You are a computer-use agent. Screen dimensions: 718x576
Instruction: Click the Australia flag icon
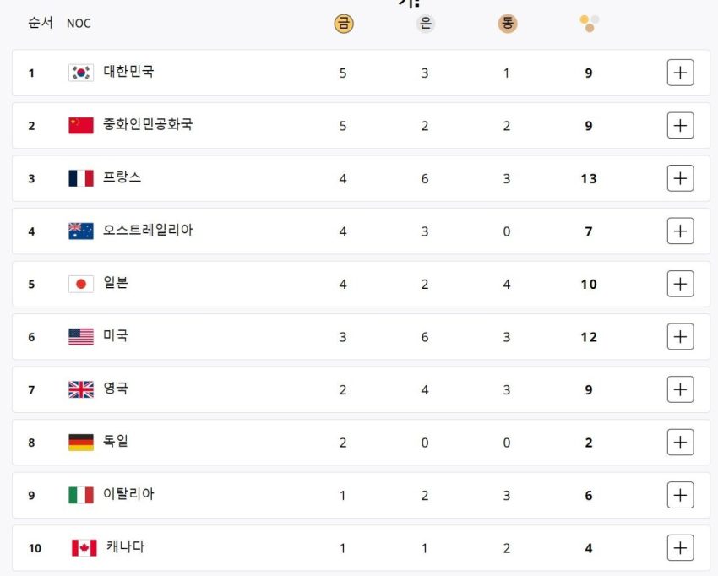click(x=81, y=231)
